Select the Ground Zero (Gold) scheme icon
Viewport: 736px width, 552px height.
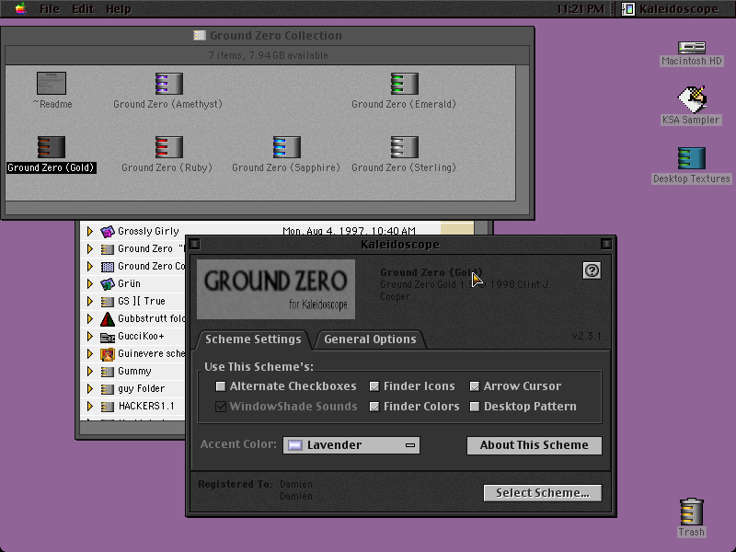pyautogui.click(x=52, y=147)
